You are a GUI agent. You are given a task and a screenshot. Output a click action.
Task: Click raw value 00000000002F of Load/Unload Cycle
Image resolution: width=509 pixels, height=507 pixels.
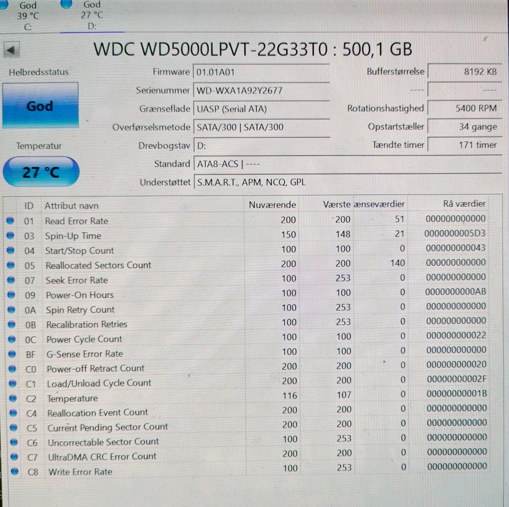457,379
